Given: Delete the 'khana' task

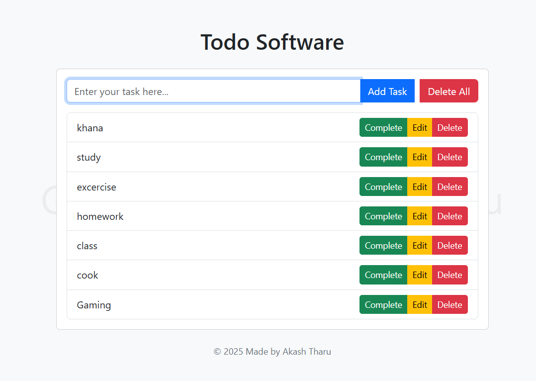Looking at the screenshot, I should (449, 127).
